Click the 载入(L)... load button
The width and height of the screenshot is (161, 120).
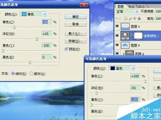[x=76, y=34]
